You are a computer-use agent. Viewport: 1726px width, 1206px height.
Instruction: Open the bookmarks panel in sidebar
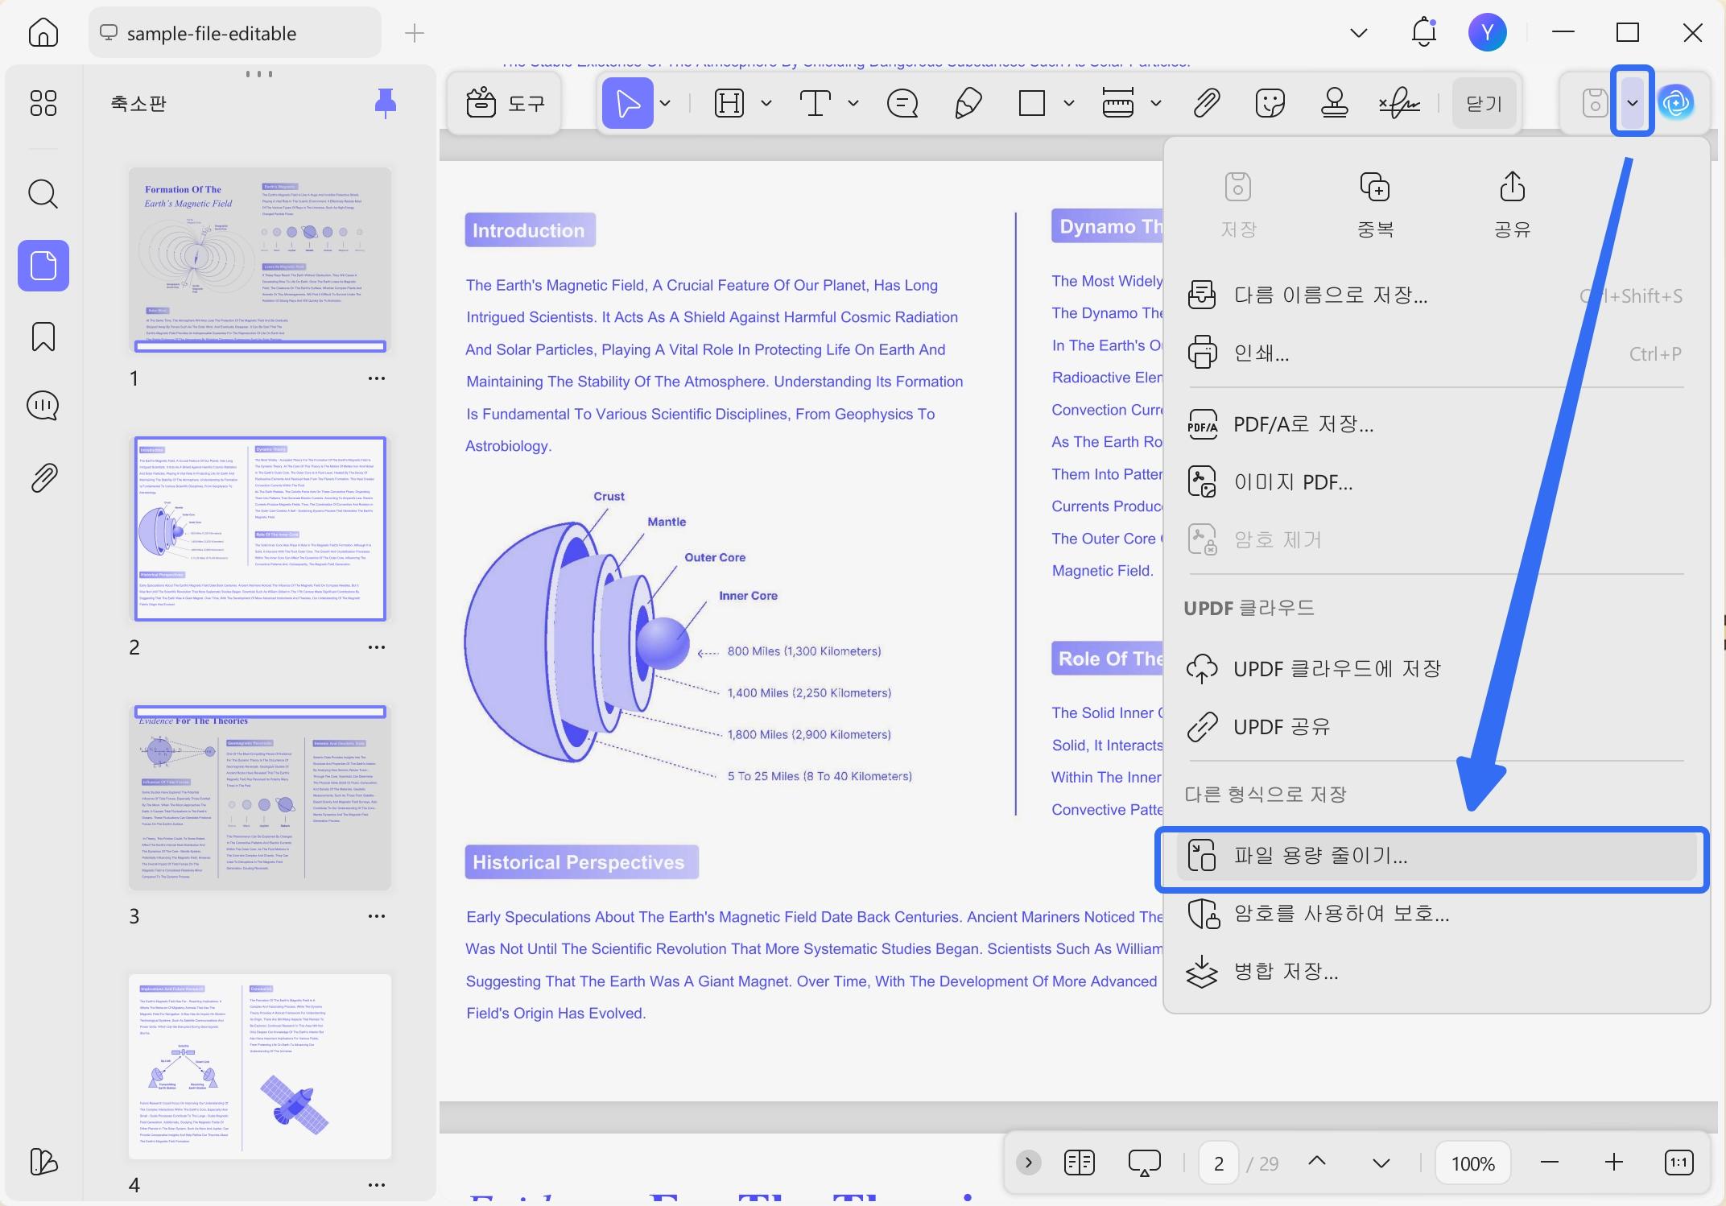coord(43,337)
